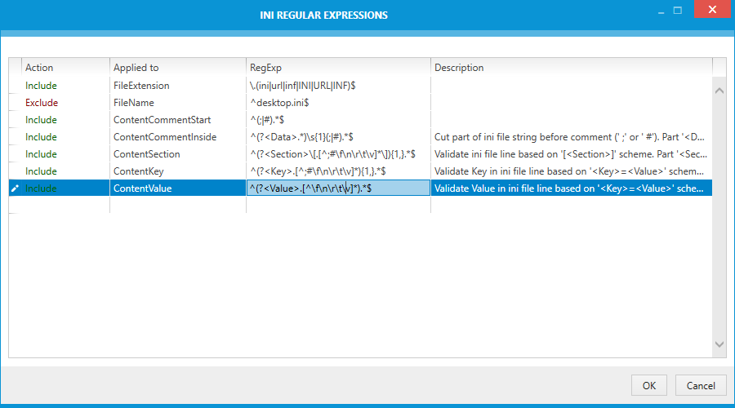Viewport: 735px width, 408px height.
Task: Click the ^desktop.ini$ RegExp cell
Action: click(337, 103)
